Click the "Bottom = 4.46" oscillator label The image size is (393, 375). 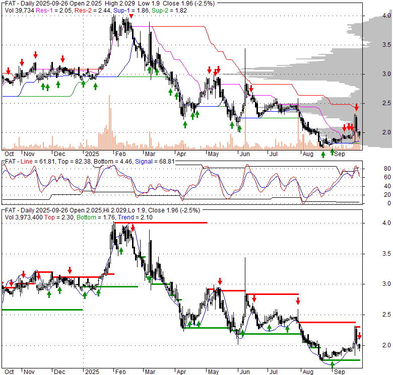[113, 162]
